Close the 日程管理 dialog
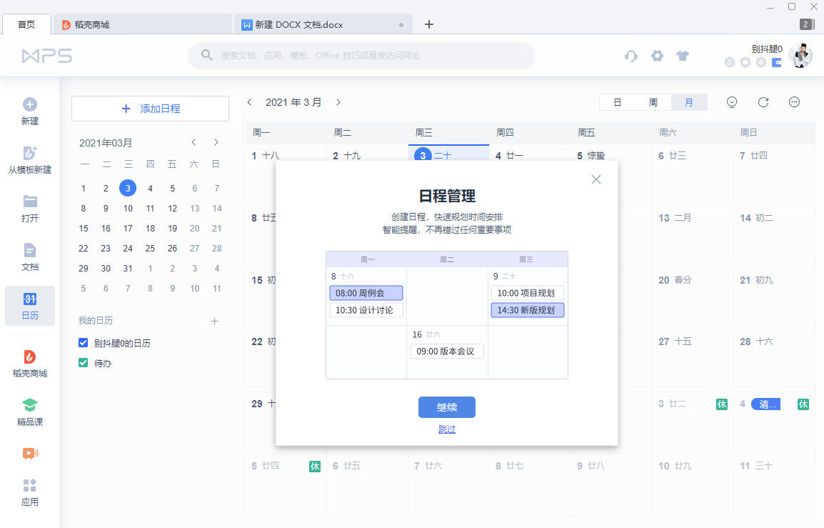Viewport: 824px width, 528px height. [596, 179]
